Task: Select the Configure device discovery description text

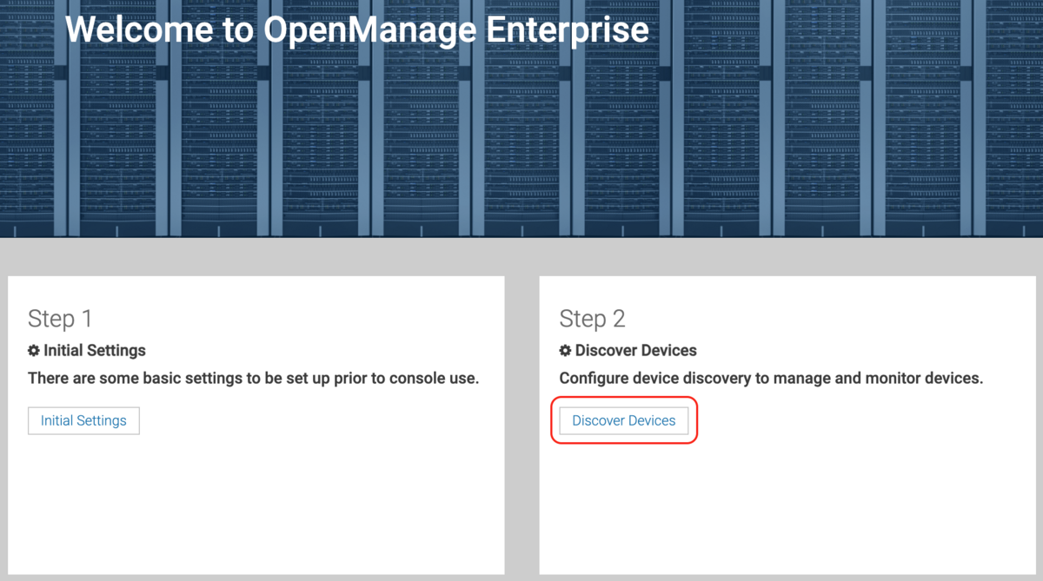Action: pyautogui.click(x=771, y=379)
